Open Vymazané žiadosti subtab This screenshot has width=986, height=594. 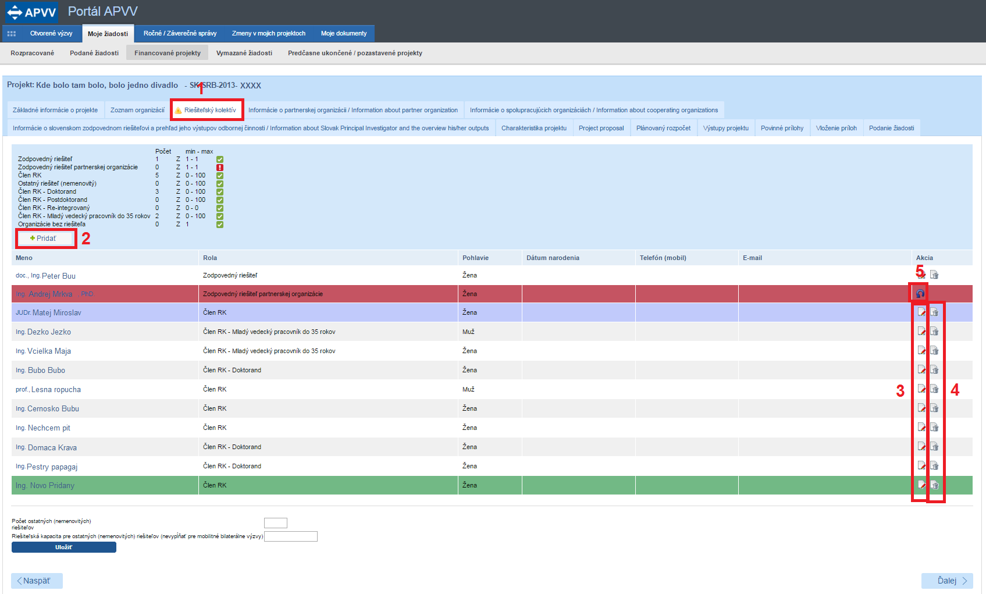coord(244,53)
